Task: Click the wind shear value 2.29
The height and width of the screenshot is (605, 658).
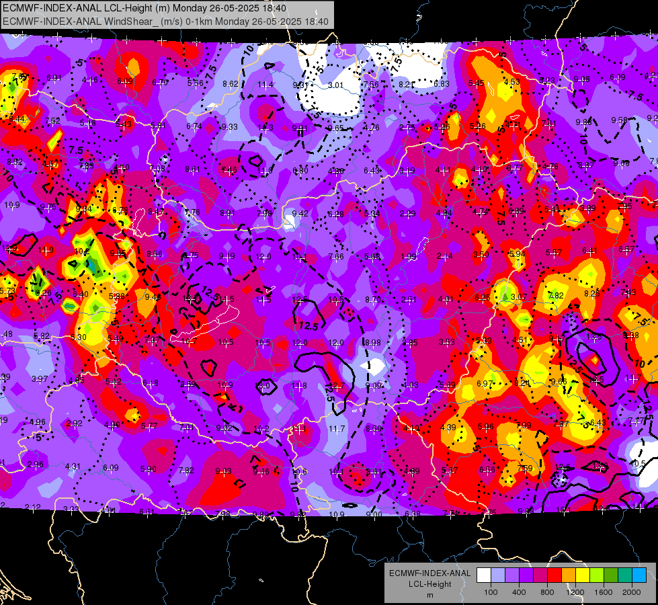Action: (408, 214)
